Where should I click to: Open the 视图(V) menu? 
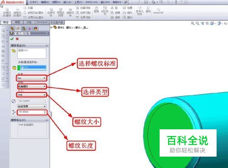56,2
